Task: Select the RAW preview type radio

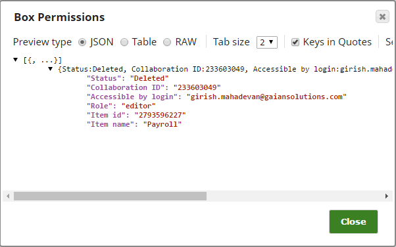Action: click(x=167, y=42)
